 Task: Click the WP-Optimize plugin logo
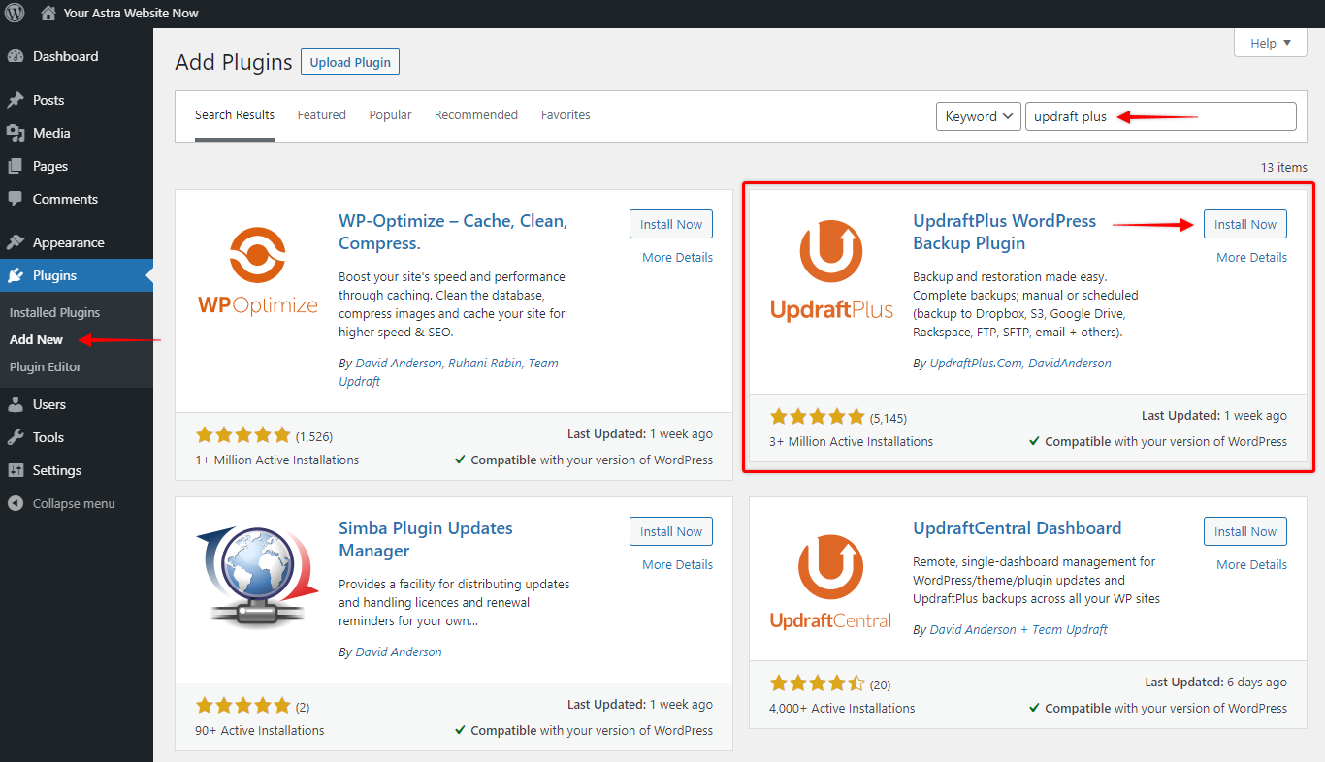pos(258,271)
